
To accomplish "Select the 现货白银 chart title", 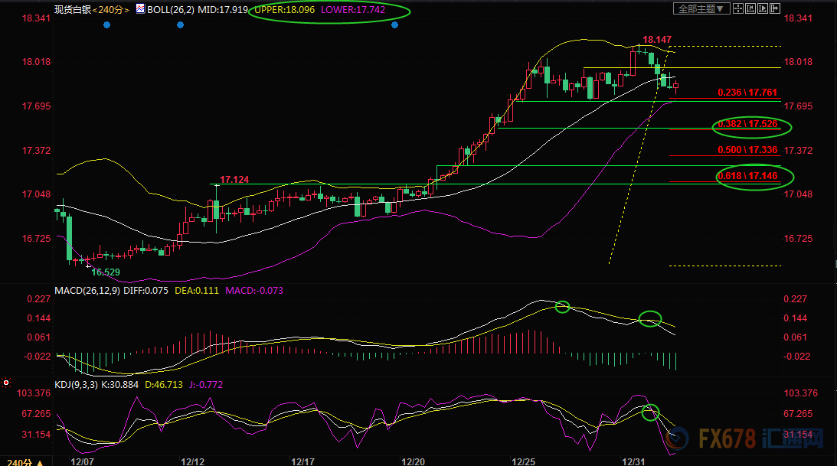I will (x=72, y=10).
